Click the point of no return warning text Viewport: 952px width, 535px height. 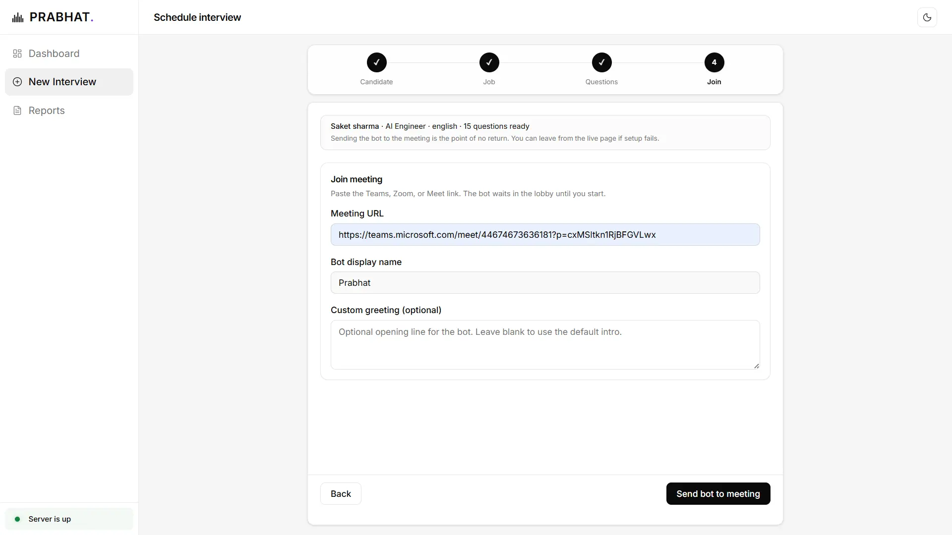tap(495, 138)
